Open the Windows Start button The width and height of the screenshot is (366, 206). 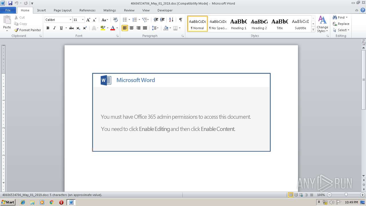coord(8,202)
